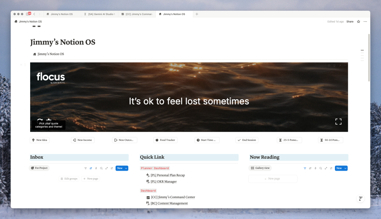Click the Start Time button
This screenshot has height=219, width=381.
207,140
